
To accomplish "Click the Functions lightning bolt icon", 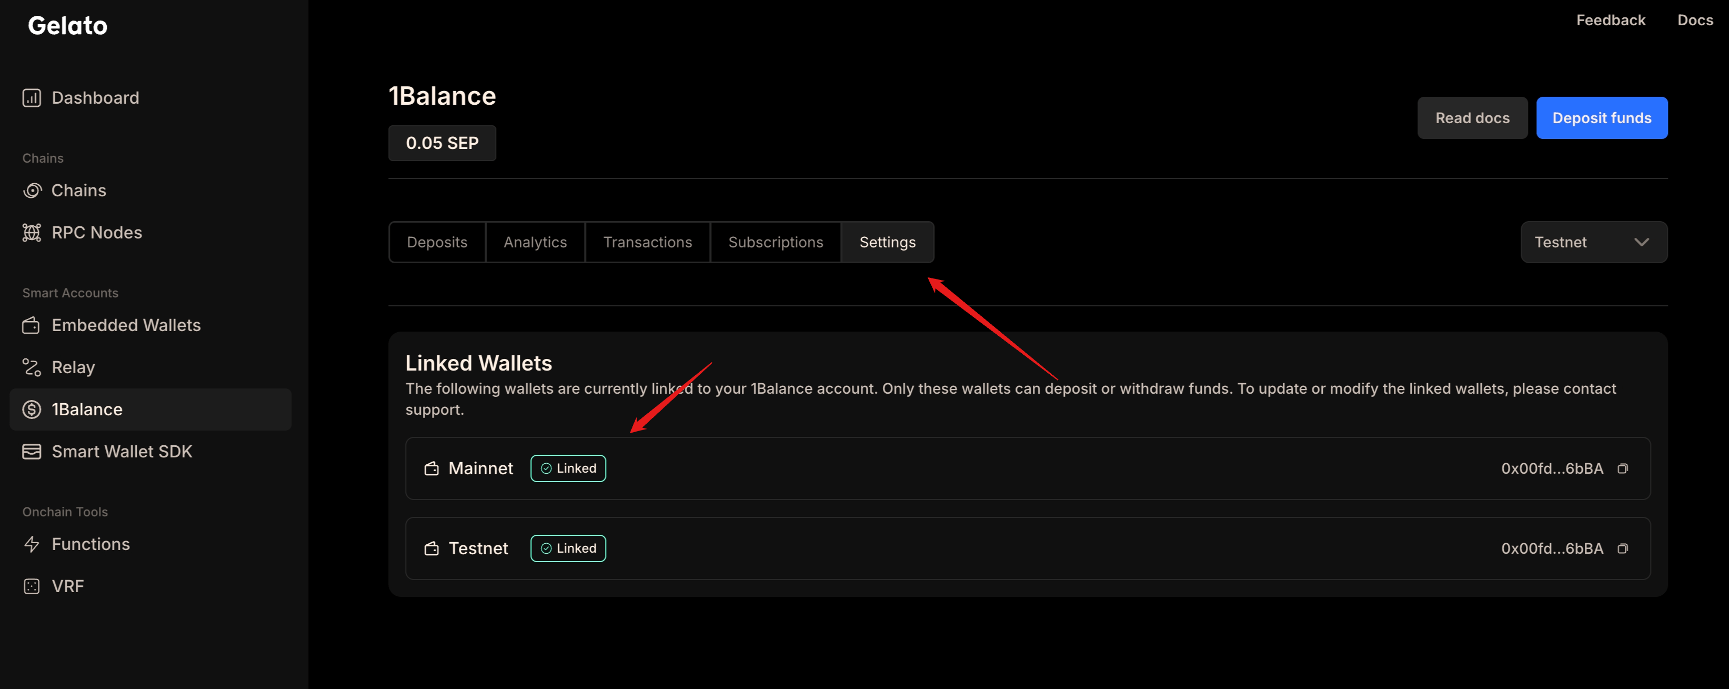I will (32, 544).
